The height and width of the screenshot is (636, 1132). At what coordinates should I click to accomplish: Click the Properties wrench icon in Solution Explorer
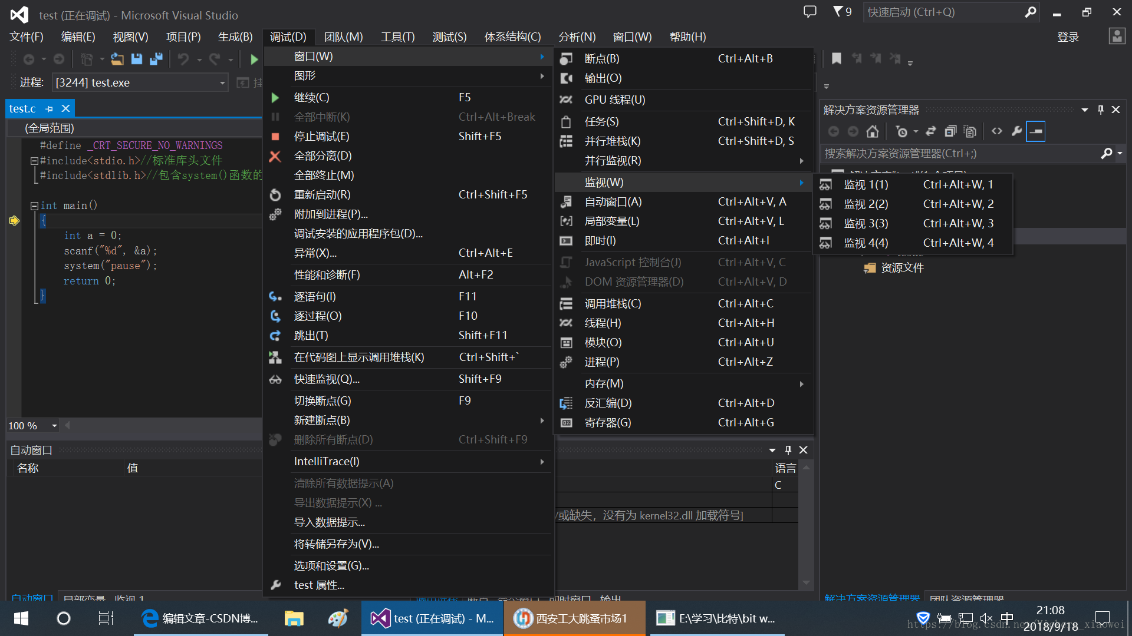[1016, 131]
